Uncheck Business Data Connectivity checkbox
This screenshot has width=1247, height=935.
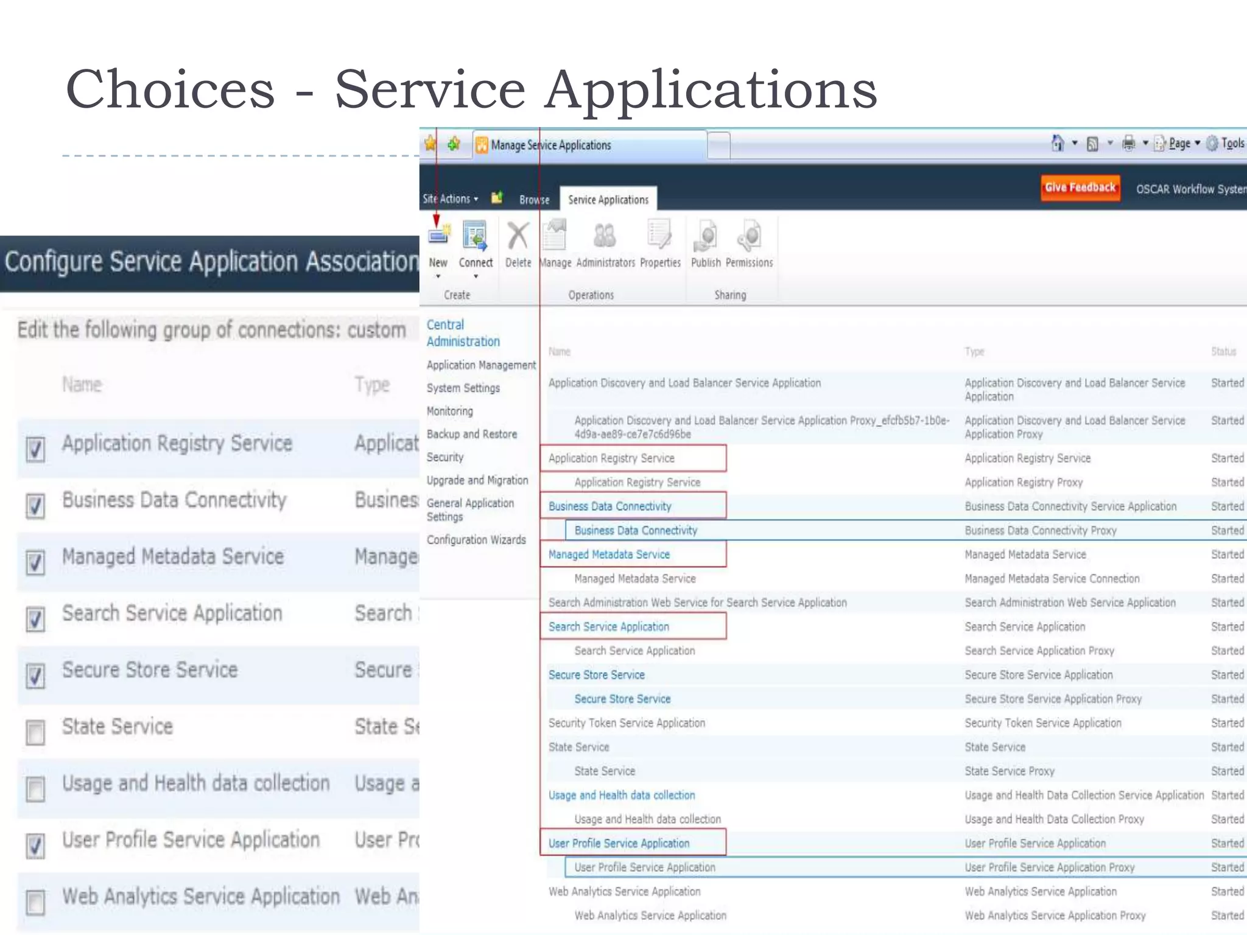click(35, 506)
